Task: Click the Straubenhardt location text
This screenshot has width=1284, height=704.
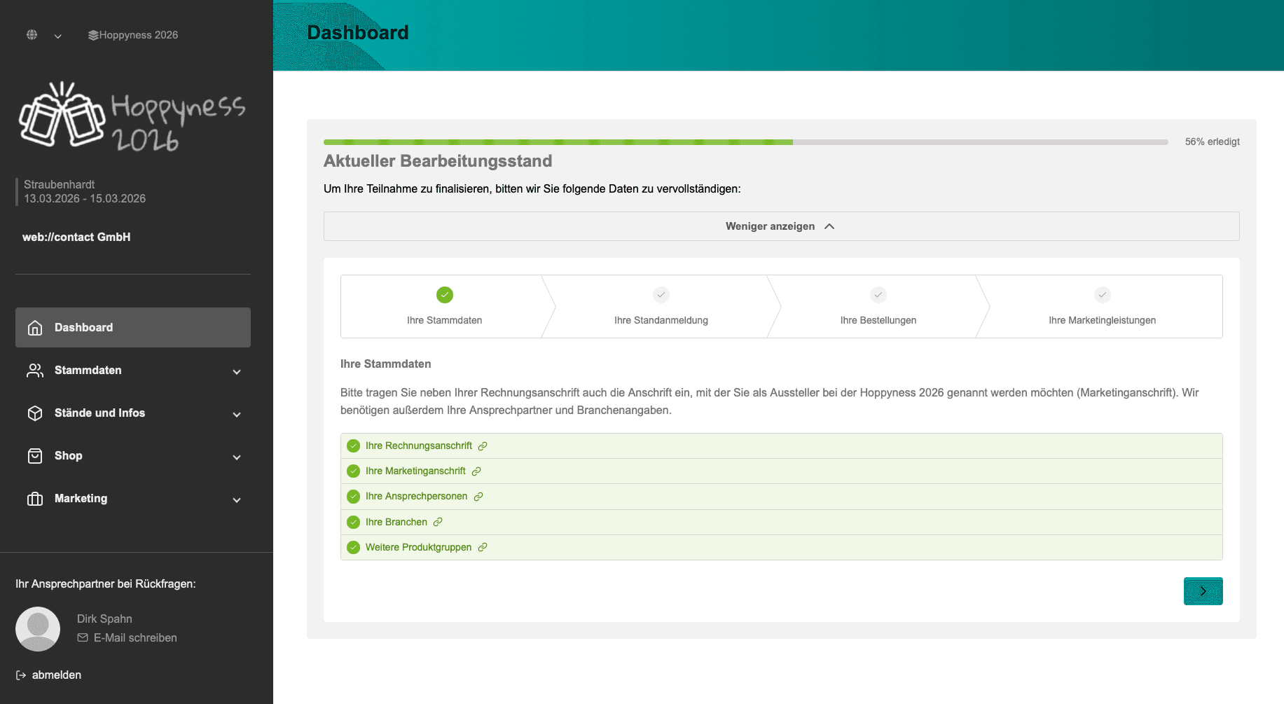Action: coord(60,184)
